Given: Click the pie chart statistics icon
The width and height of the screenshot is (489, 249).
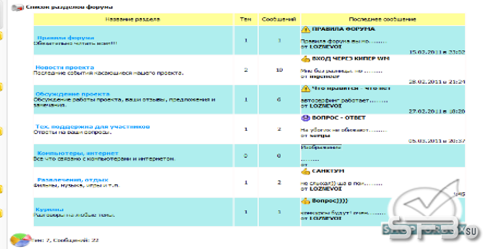Looking at the screenshot, I should tap(21, 240).
